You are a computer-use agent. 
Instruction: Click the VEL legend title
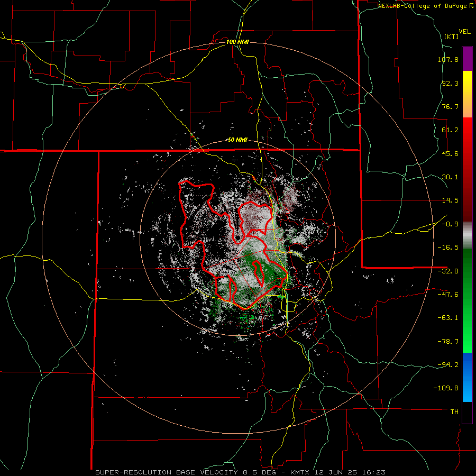point(464,32)
